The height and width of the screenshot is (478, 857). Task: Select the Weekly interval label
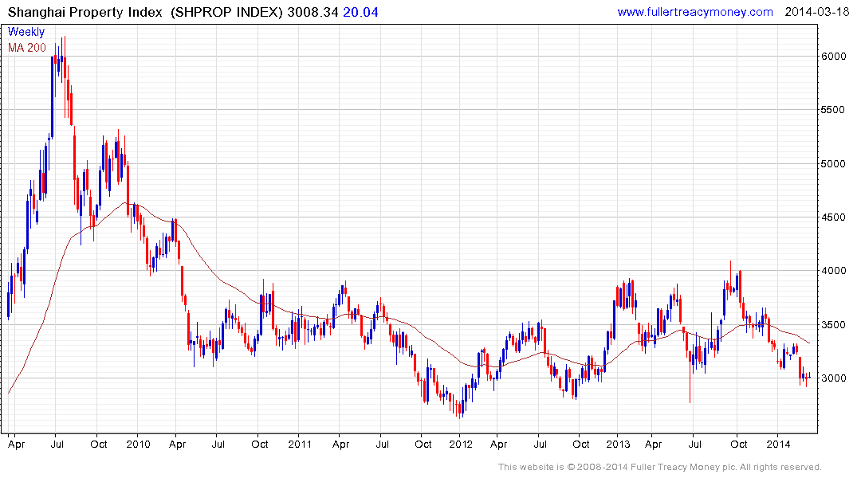26,32
